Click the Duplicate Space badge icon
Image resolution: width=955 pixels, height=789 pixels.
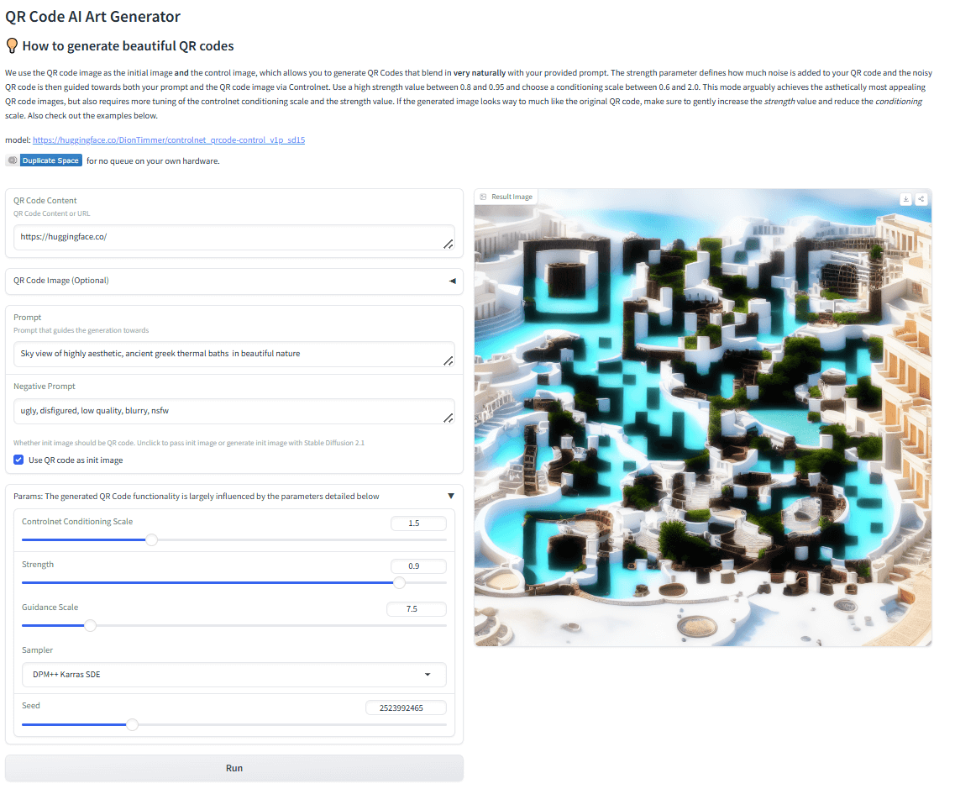[x=13, y=160]
